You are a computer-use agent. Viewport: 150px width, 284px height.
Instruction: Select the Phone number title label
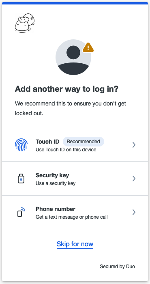pyautogui.click(x=56, y=209)
